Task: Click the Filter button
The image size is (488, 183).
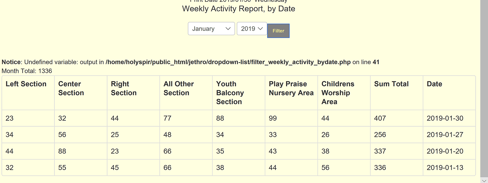Action: pos(278,31)
